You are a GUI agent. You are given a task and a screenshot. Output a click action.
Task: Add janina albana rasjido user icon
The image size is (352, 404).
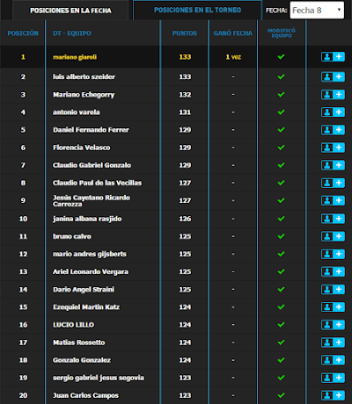click(x=333, y=219)
